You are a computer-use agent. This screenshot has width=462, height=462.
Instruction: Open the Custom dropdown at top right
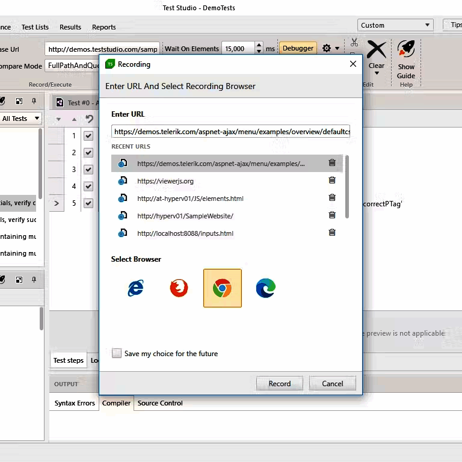point(395,25)
